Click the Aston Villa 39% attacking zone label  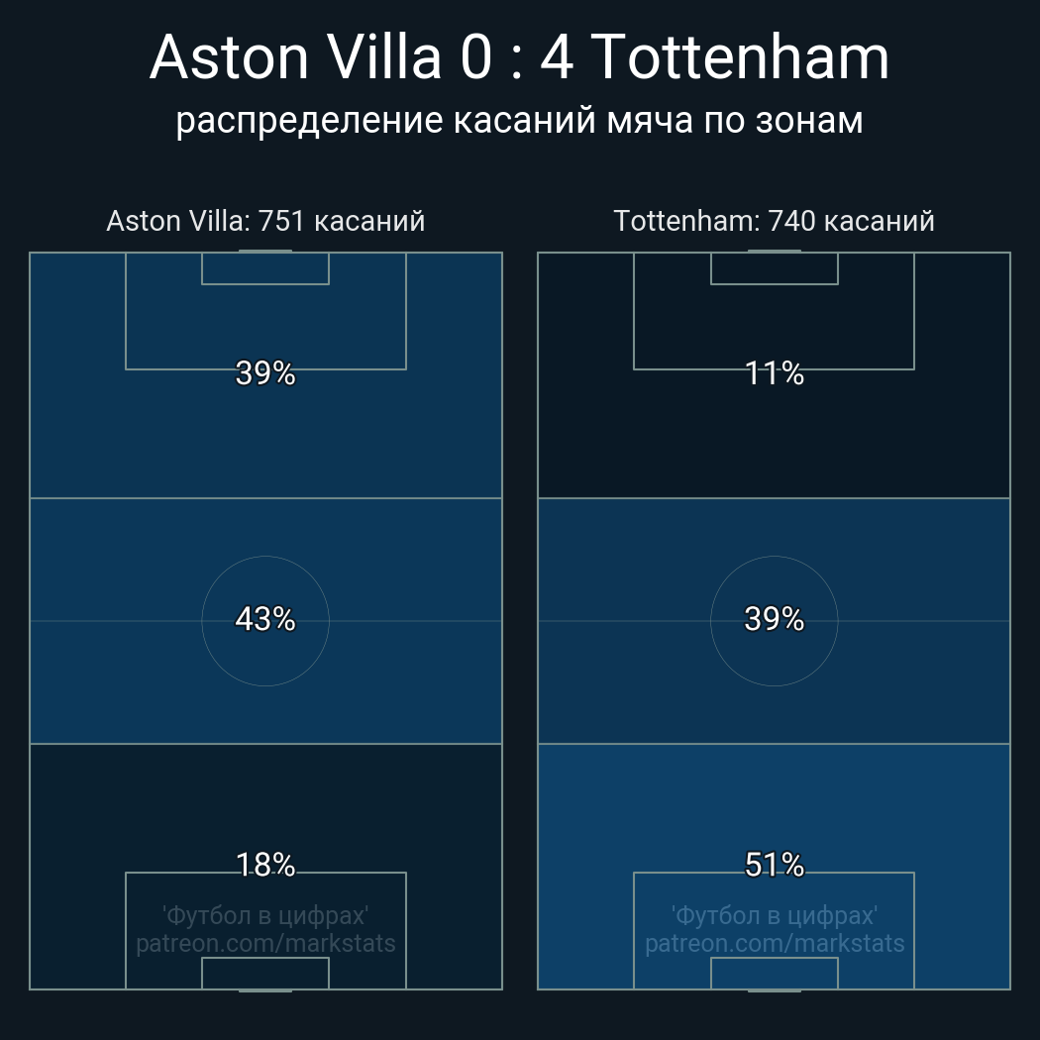(x=265, y=373)
